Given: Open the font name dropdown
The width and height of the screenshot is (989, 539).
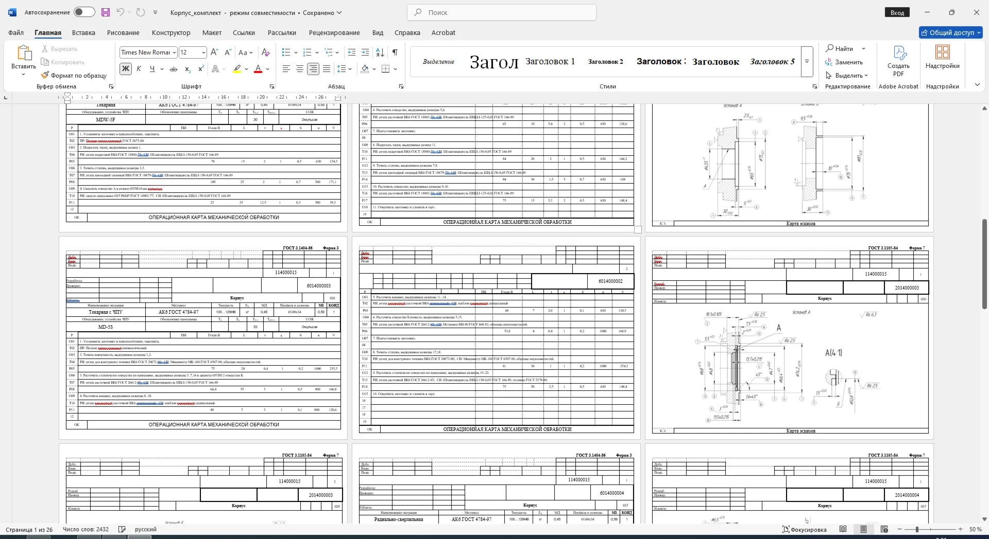Looking at the screenshot, I should pyautogui.click(x=174, y=52).
